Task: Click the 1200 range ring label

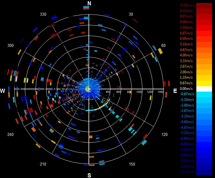Action: (150, 92)
